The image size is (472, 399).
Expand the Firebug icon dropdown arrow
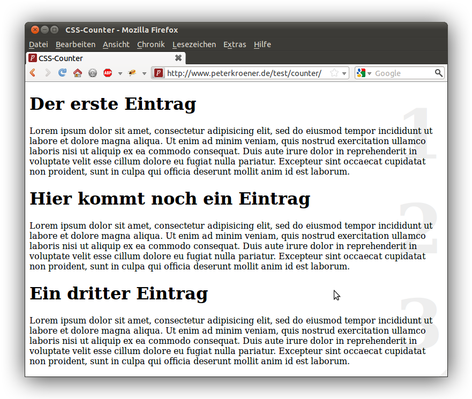coord(144,73)
